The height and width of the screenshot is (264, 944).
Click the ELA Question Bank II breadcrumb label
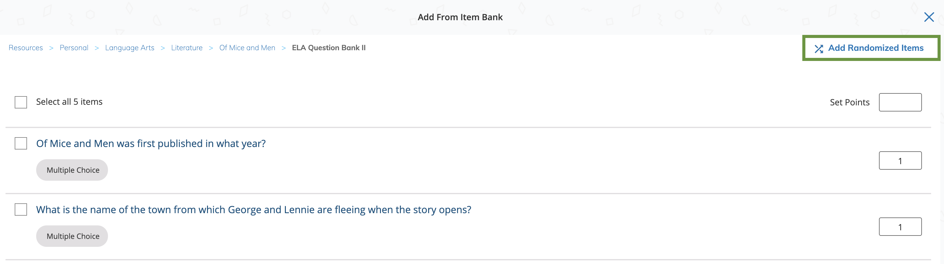pyautogui.click(x=329, y=47)
